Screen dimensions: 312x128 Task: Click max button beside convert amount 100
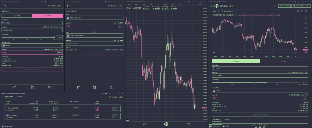click(120, 26)
